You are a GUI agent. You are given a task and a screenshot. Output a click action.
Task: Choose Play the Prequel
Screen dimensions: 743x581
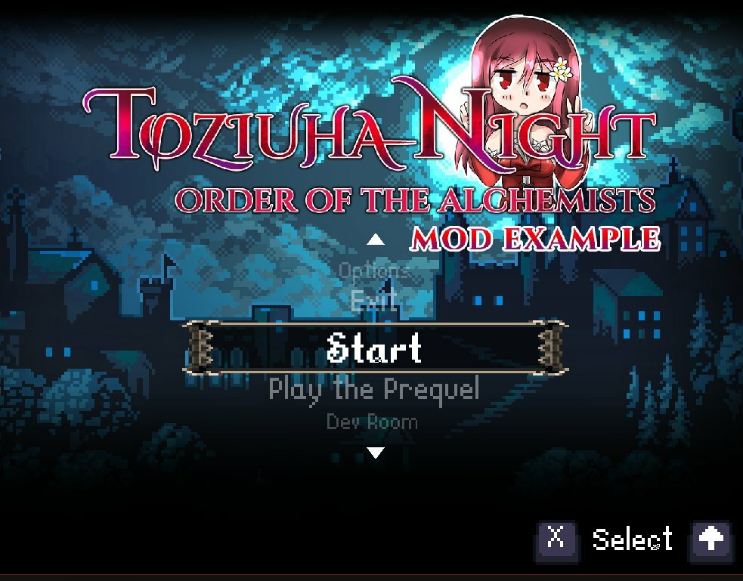tap(374, 390)
